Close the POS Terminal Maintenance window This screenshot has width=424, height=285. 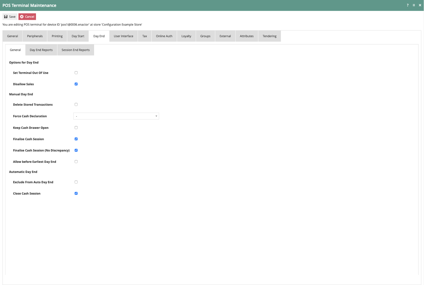tap(420, 5)
